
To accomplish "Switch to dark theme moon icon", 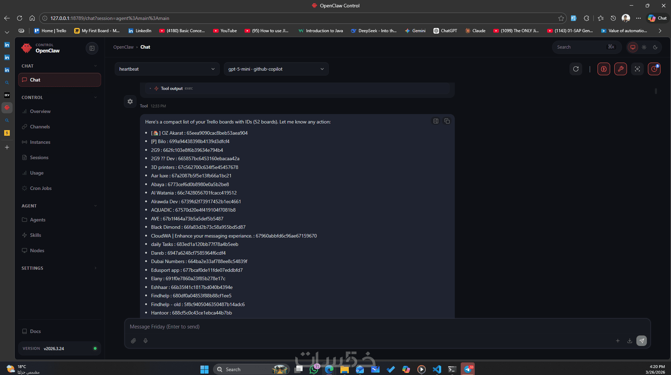I will pyautogui.click(x=655, y=47).
